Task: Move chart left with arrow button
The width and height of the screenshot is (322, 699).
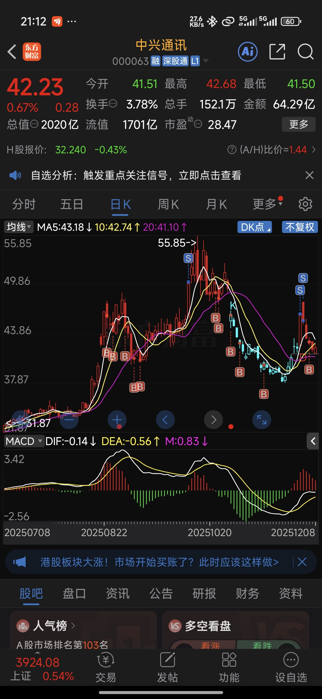Action: (x=165, y=420)
